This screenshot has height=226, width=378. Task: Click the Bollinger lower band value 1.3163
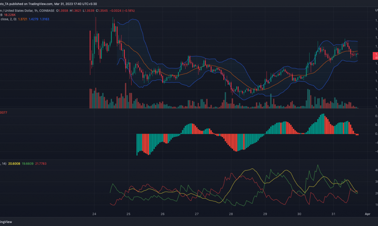[x=45, y=19]
